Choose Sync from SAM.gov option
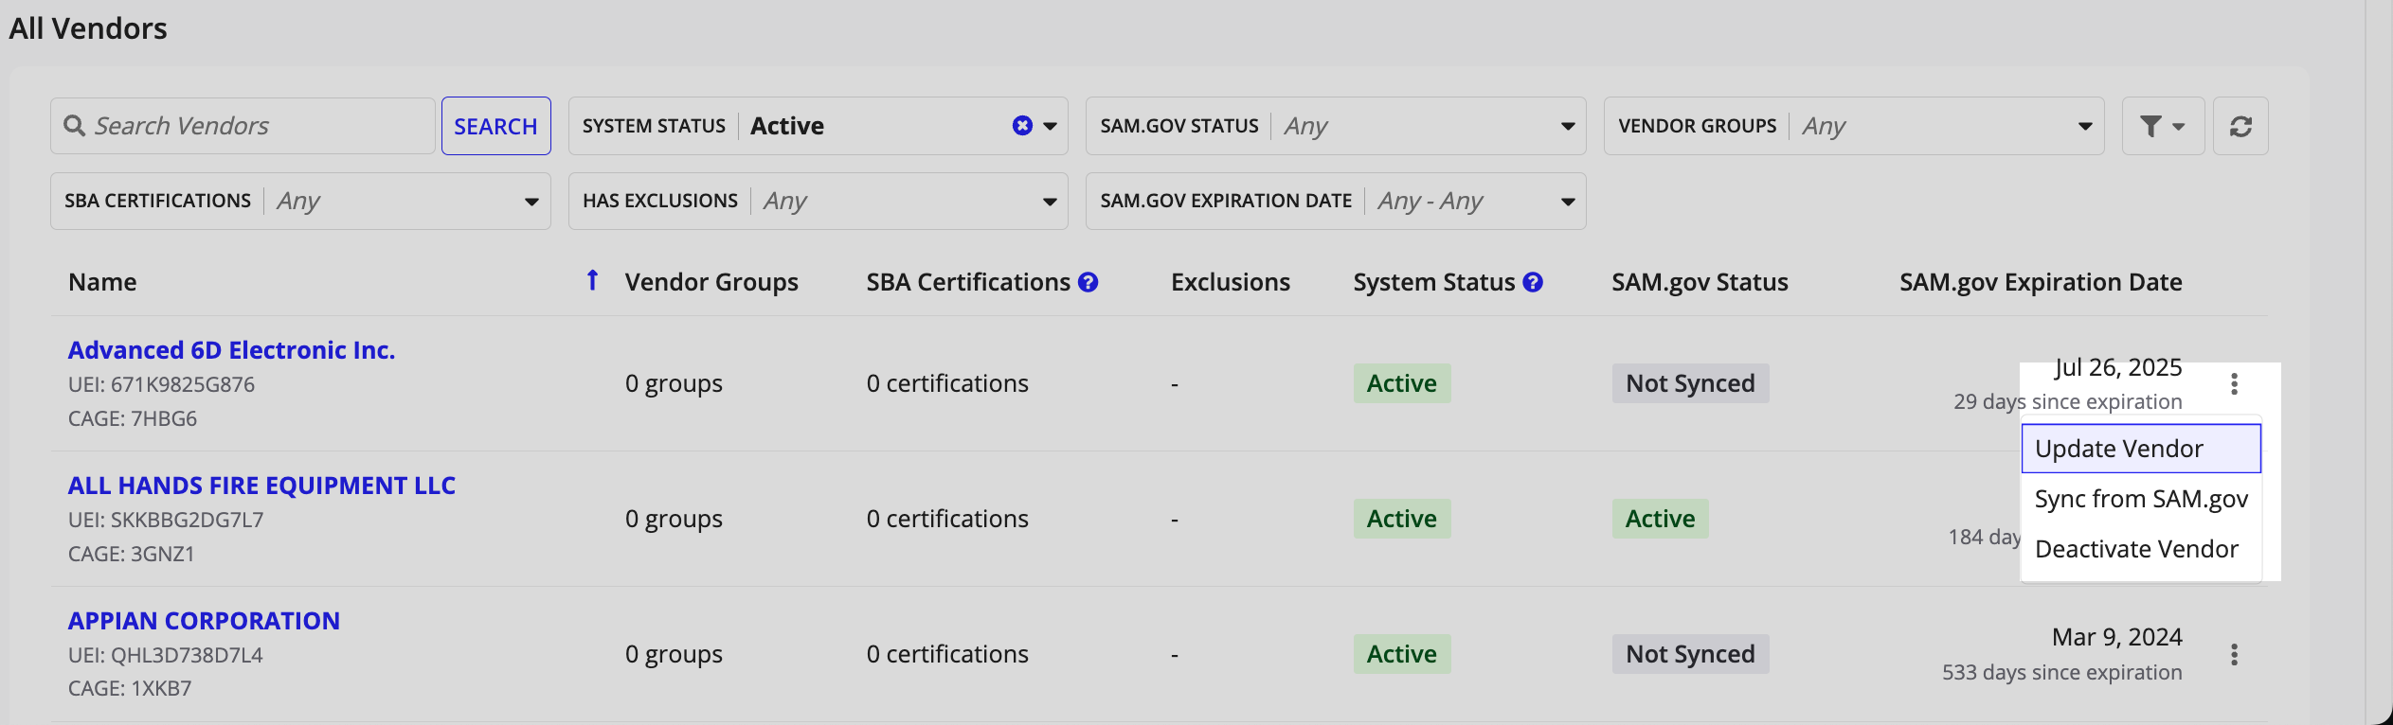 point(2141,499)
